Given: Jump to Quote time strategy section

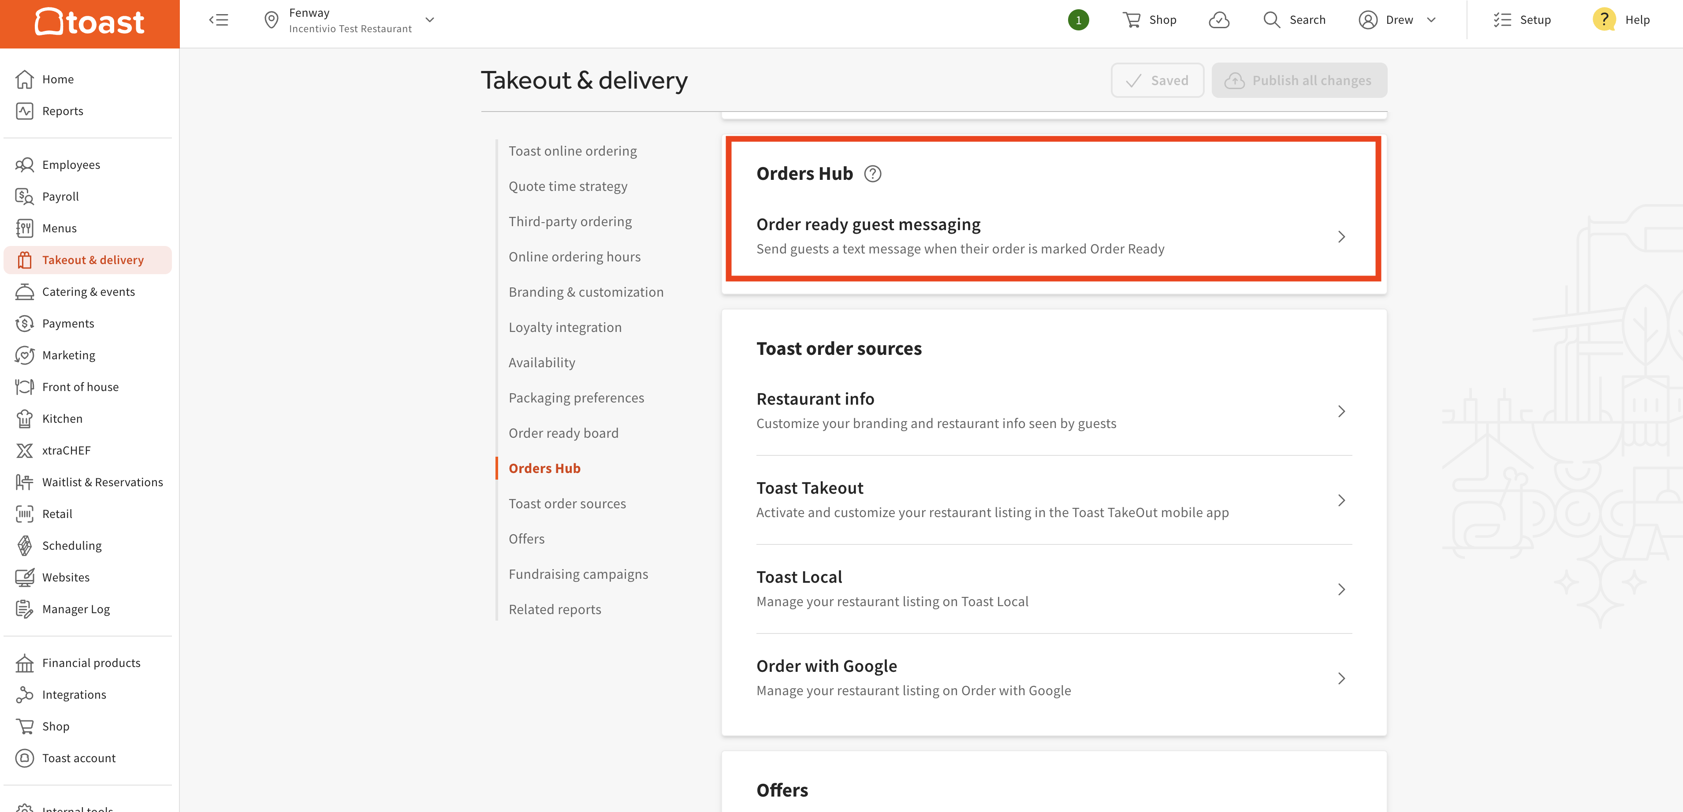Looking at the screenshot, I should point(568,186).
